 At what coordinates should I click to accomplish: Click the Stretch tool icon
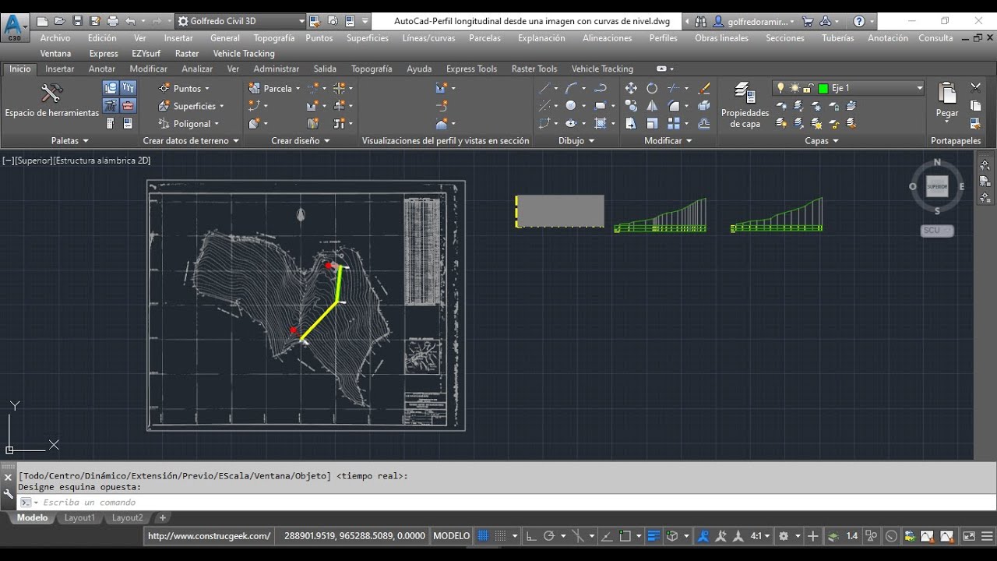(631, 123)
